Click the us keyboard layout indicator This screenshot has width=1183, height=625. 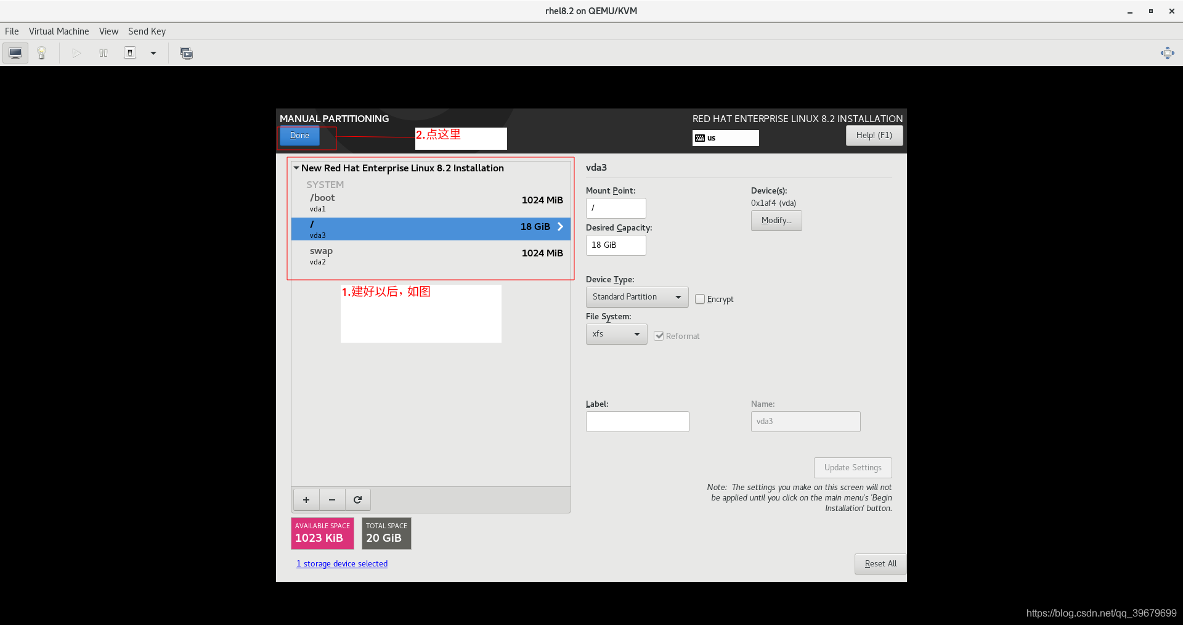[x=725, y=138]
